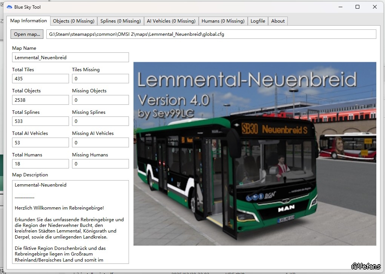Screen dimensions: 385x274
Task: Open the Humans (0 Missing) tab
Action: click(x=223, y=21)
